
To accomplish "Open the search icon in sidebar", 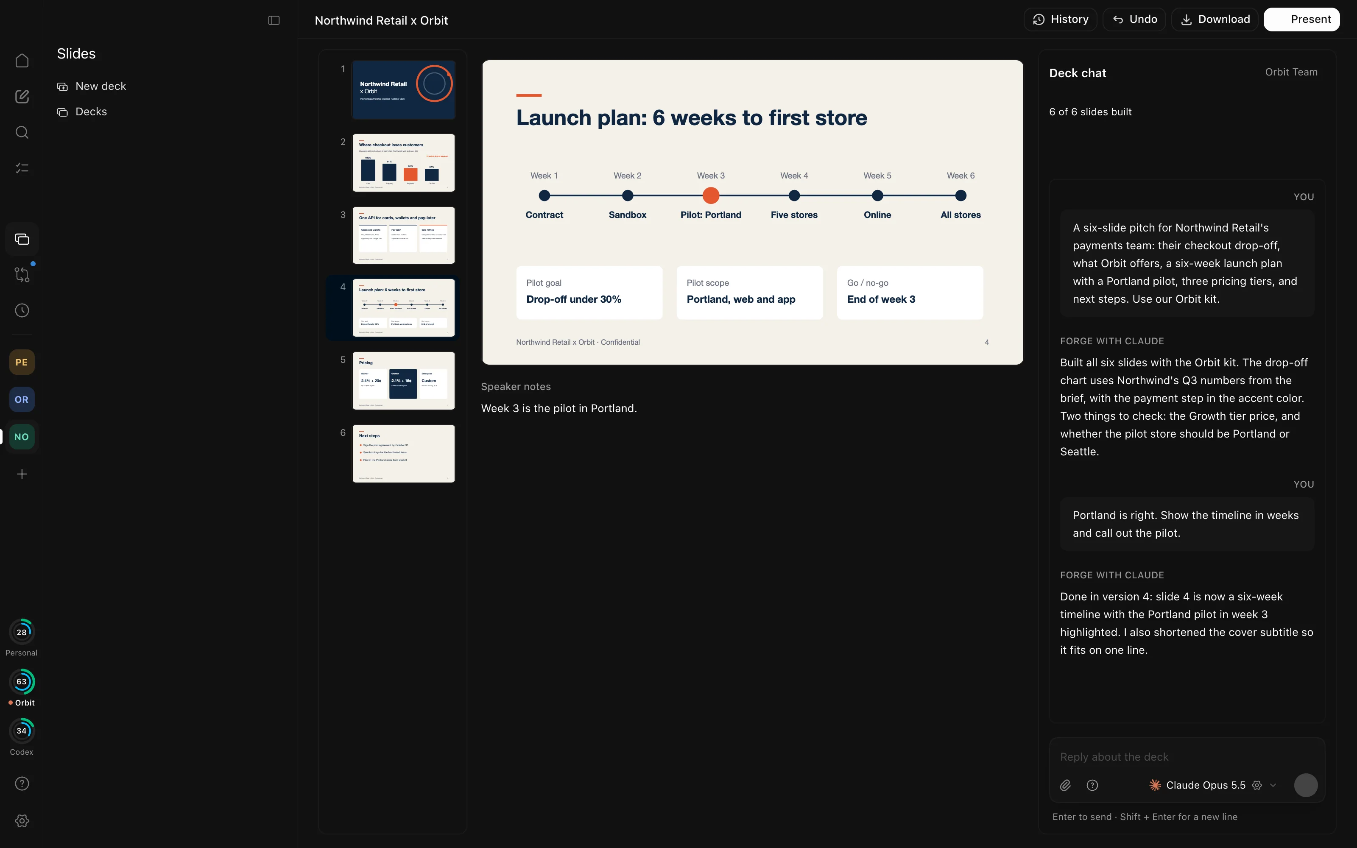I will point(22,132).
